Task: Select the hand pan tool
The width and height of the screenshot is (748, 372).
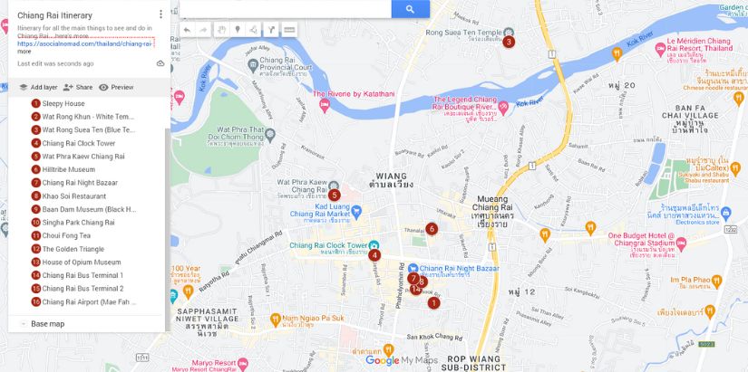Action: (x=221, y=30)
